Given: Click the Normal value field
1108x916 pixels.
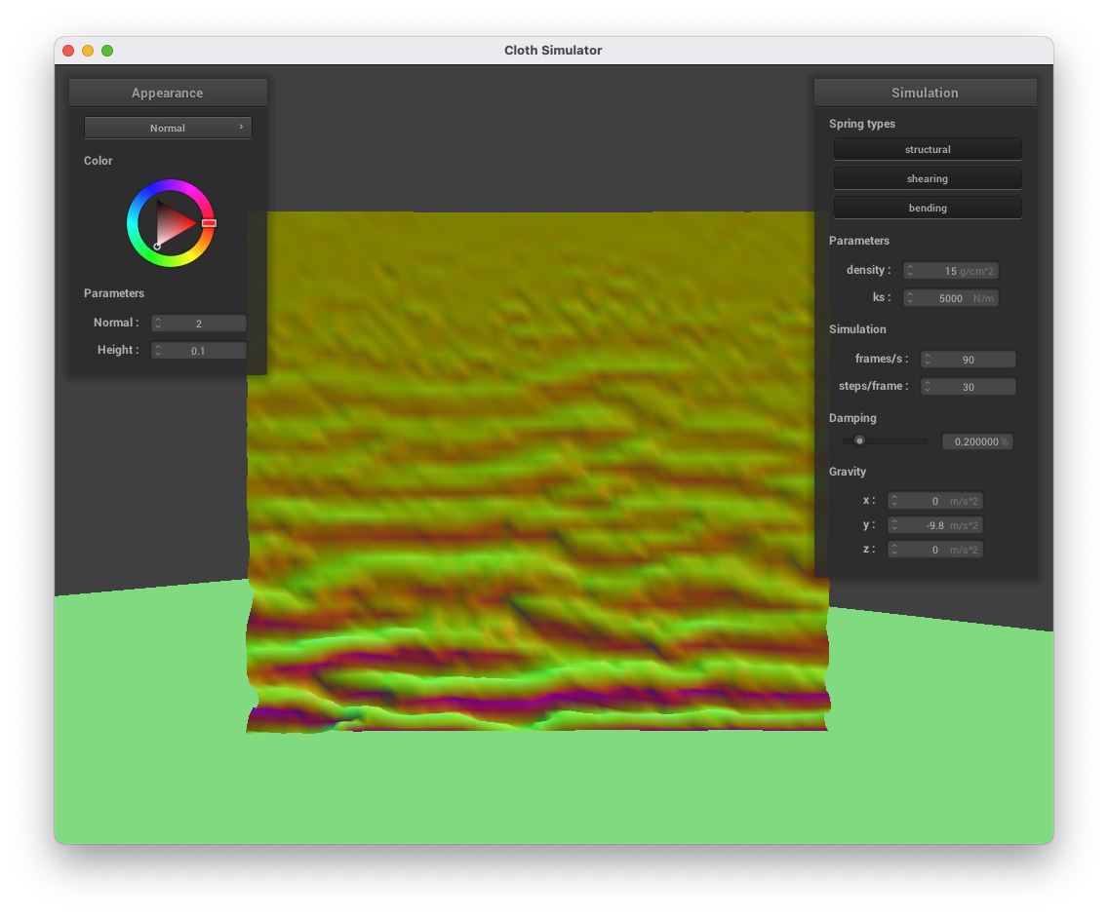Looking at the screenshot, I should (x=199, y=324).
